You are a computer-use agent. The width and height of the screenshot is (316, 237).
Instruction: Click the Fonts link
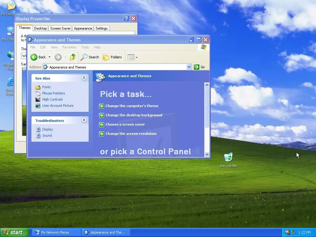[x=47, y=87]
